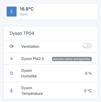Click the Salon room label
The image size is (101, 102).
click(24, 14)
